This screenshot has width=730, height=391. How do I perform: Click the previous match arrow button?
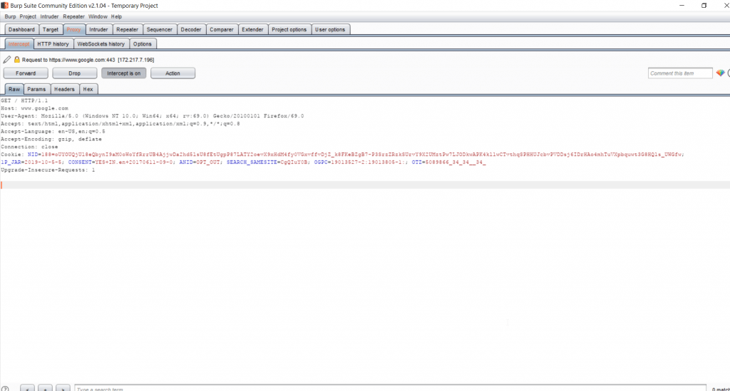pos(28,388)
